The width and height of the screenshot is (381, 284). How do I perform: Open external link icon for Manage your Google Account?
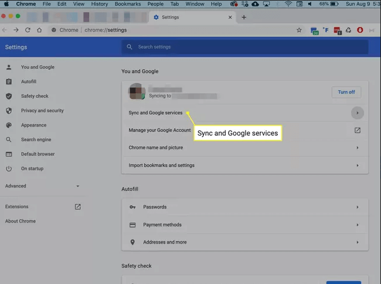pos(358,131)
